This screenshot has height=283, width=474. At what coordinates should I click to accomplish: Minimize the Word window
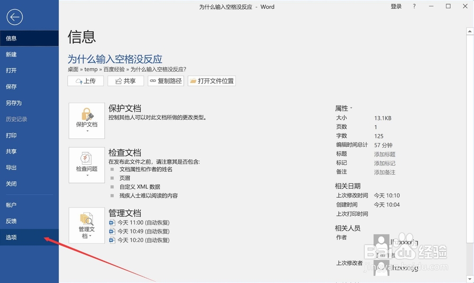[431, 6]
